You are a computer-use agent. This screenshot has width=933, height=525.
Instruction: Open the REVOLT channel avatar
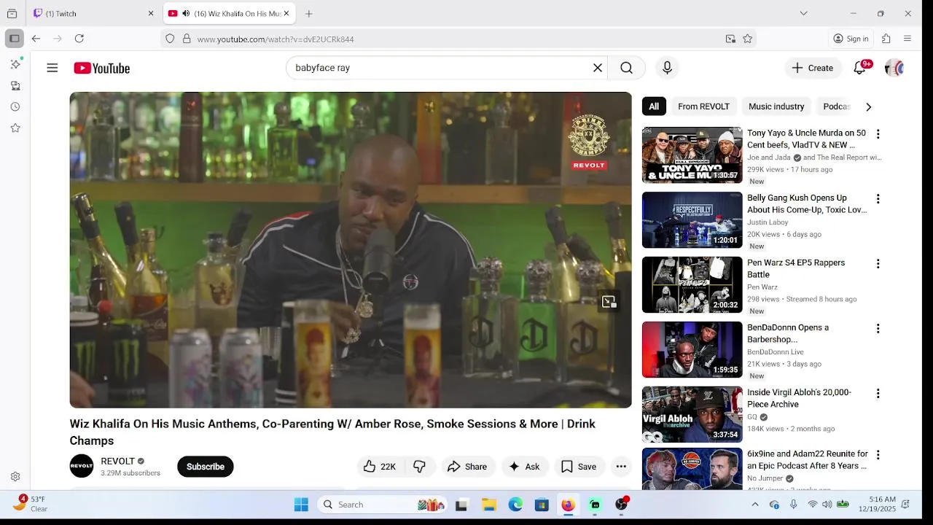[x=82, y=466]
